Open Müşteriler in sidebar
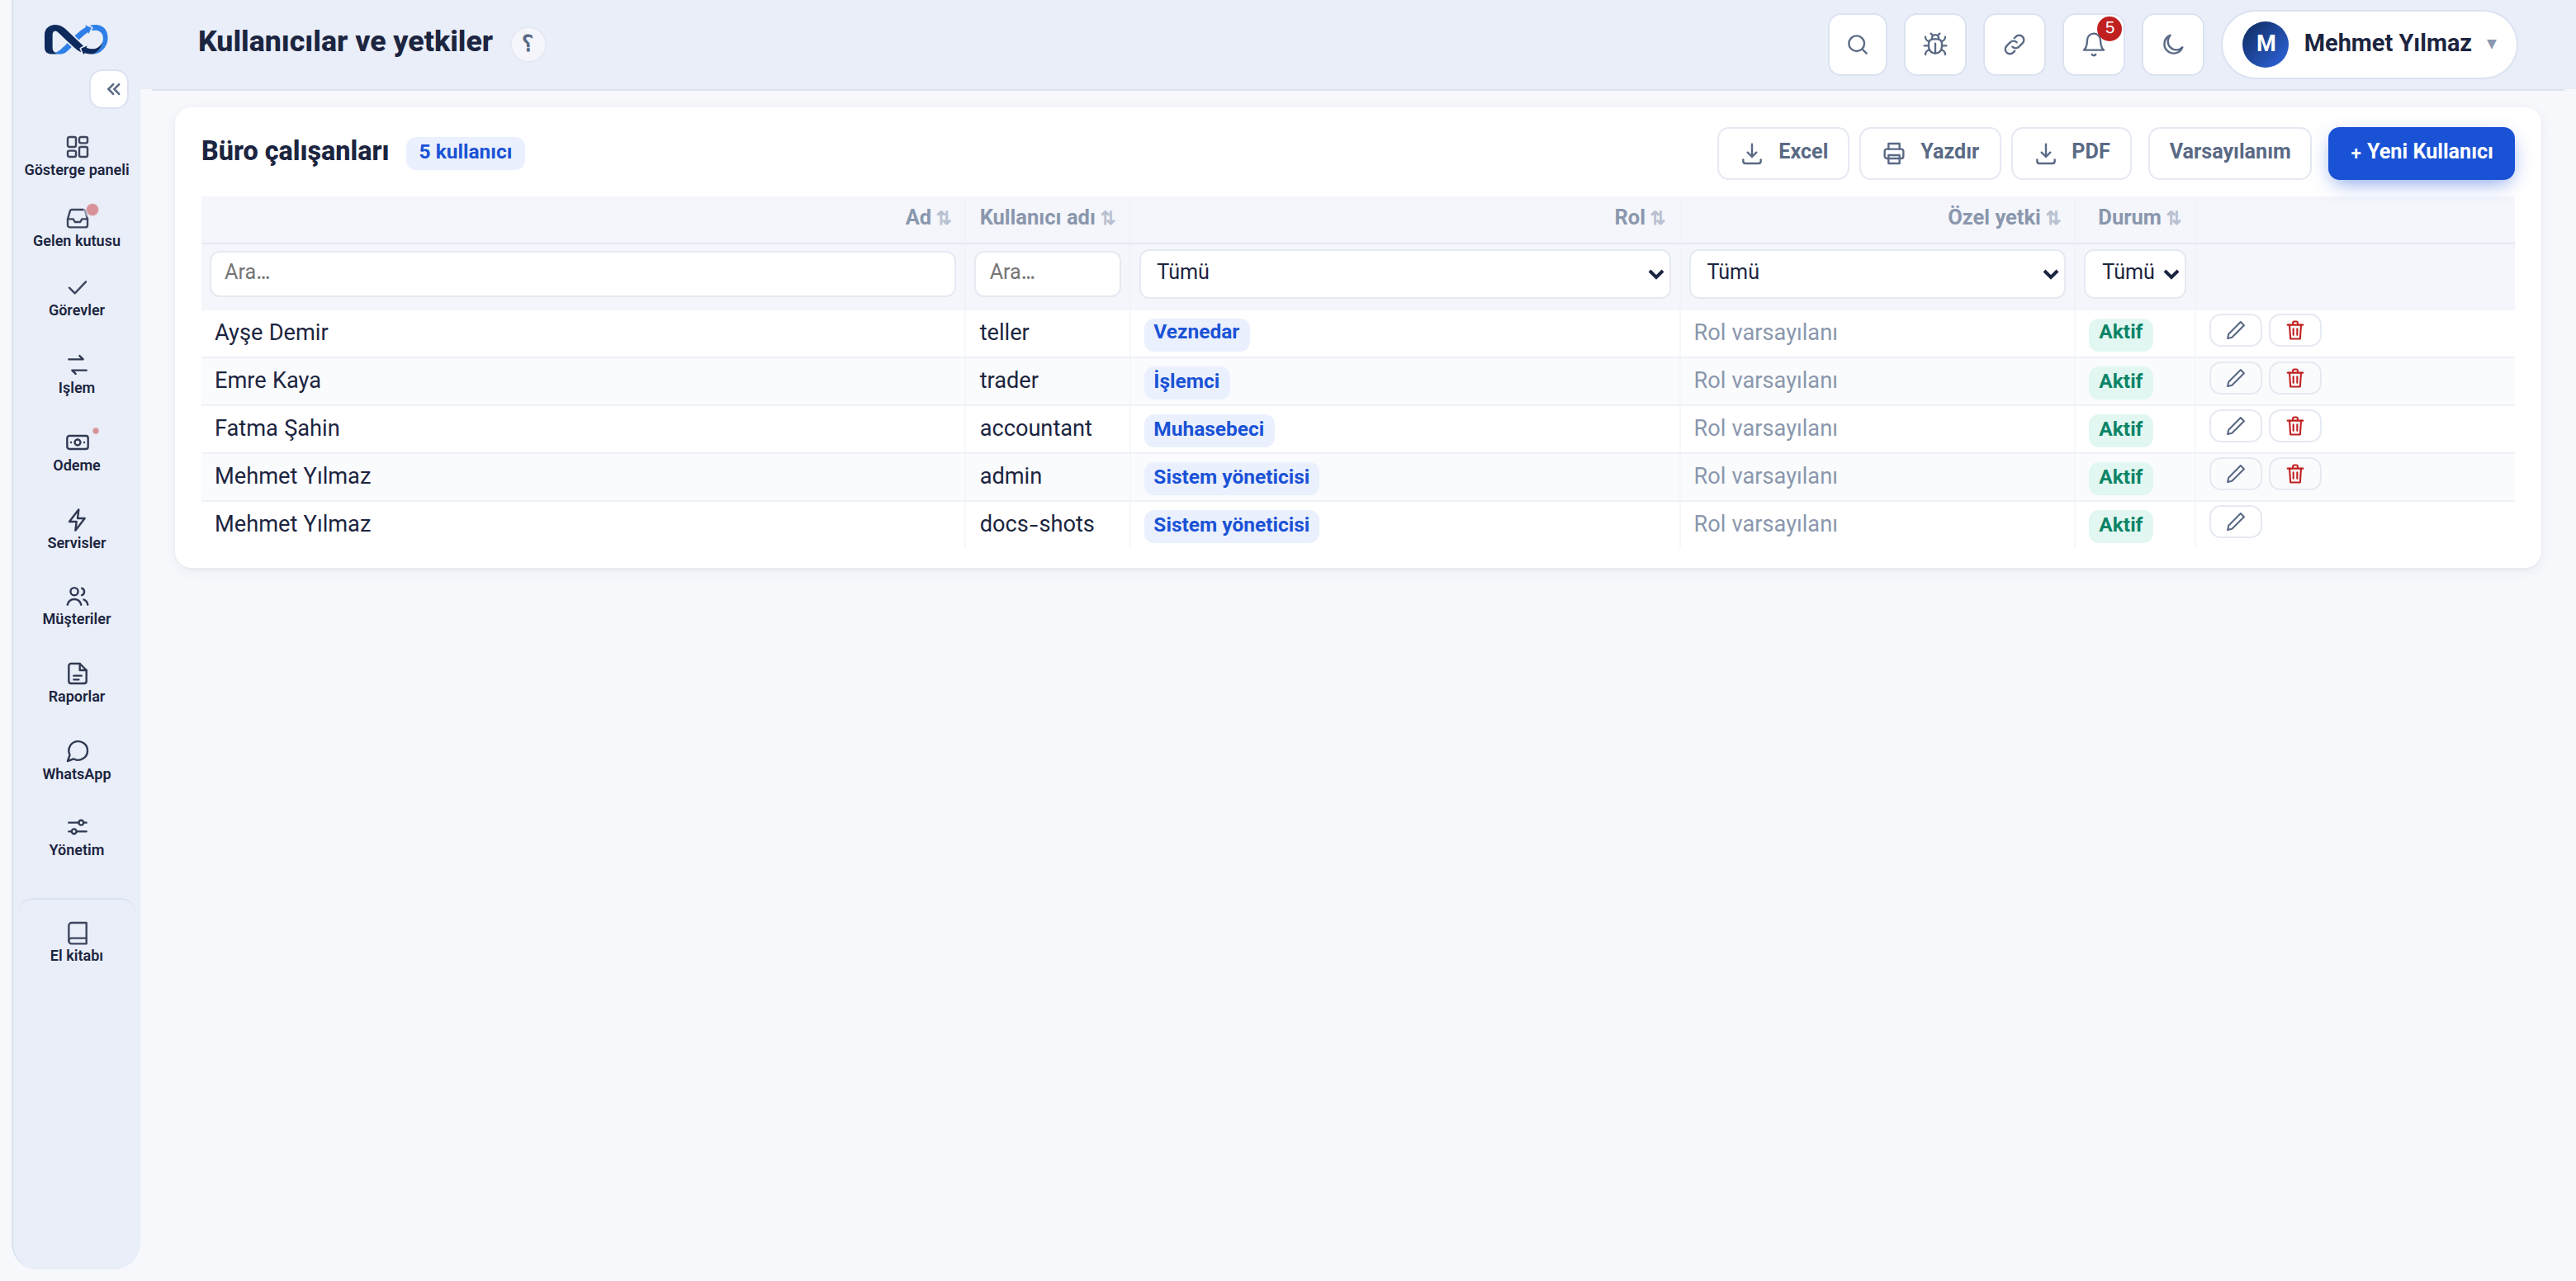 point(77,606)
